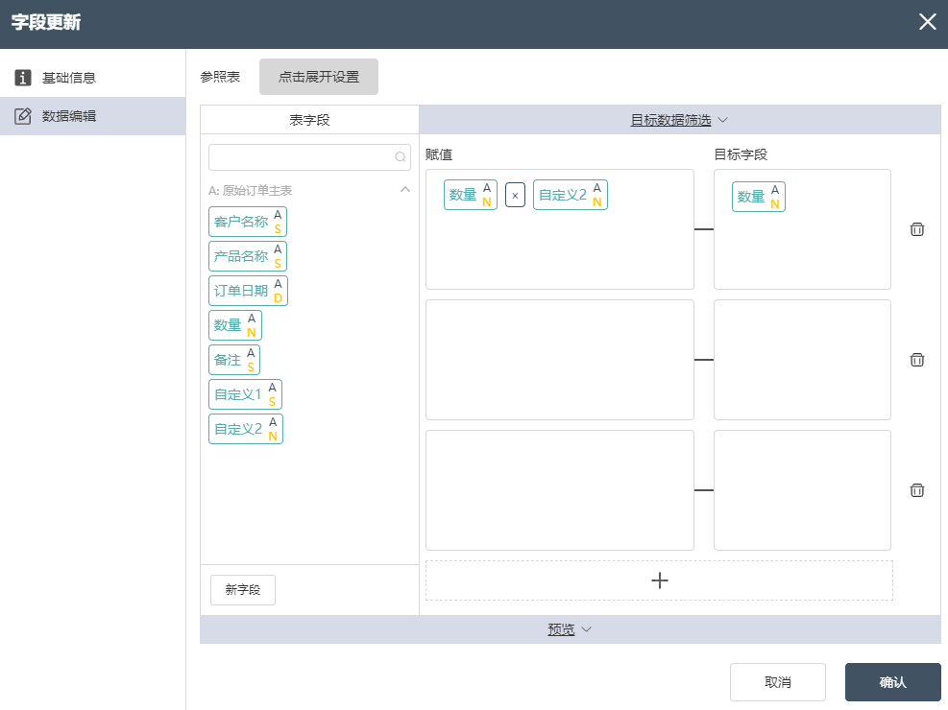Image resolution: width=948 pixels, height=710 pixels.
Task: Select the 数据编辑 sidebar tab
Action: click(x=92, y=116)
